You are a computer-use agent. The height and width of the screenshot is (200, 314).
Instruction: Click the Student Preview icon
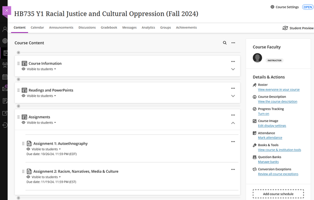(285, 28)
